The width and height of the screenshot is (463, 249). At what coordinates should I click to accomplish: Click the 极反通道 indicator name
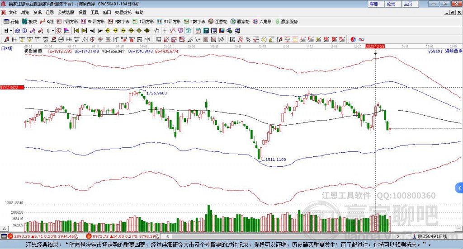[33, 52]
